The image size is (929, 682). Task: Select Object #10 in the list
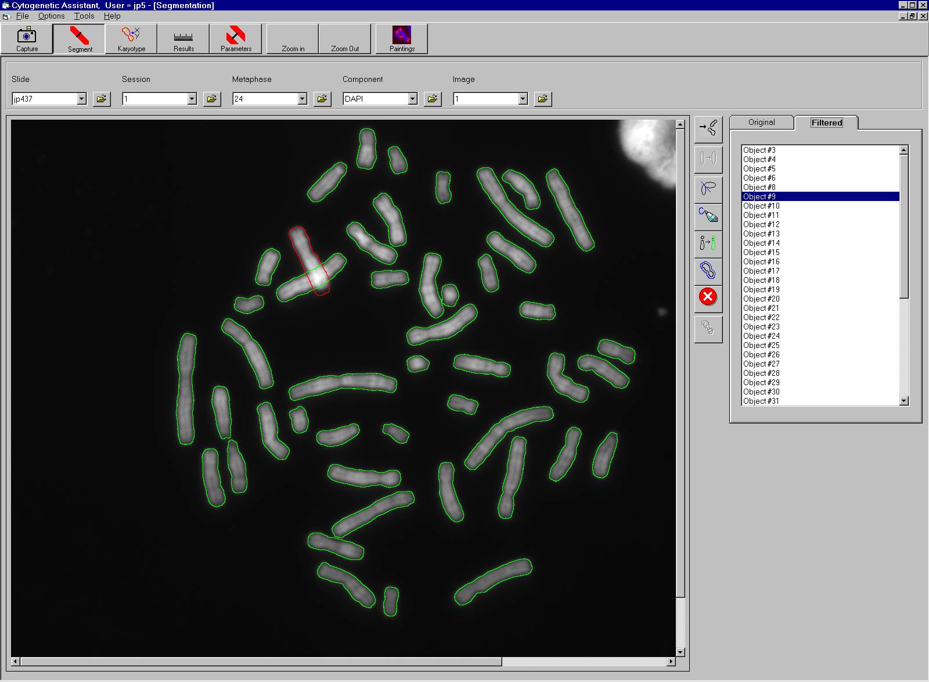coord(820,206)
